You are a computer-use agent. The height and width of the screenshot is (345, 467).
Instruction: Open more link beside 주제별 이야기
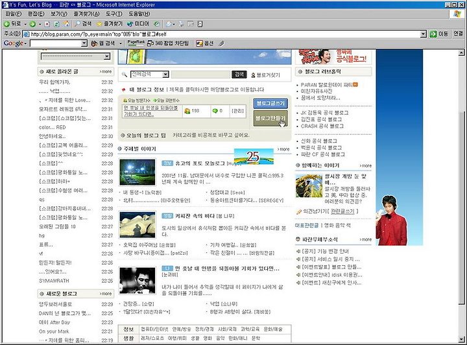283,149
